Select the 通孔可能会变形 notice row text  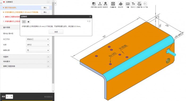point(11,8)
